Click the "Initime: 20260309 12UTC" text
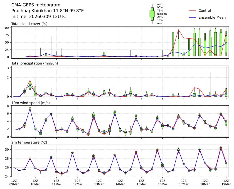The height and width of the screenshot is (189, 234). tap(39, 16)
